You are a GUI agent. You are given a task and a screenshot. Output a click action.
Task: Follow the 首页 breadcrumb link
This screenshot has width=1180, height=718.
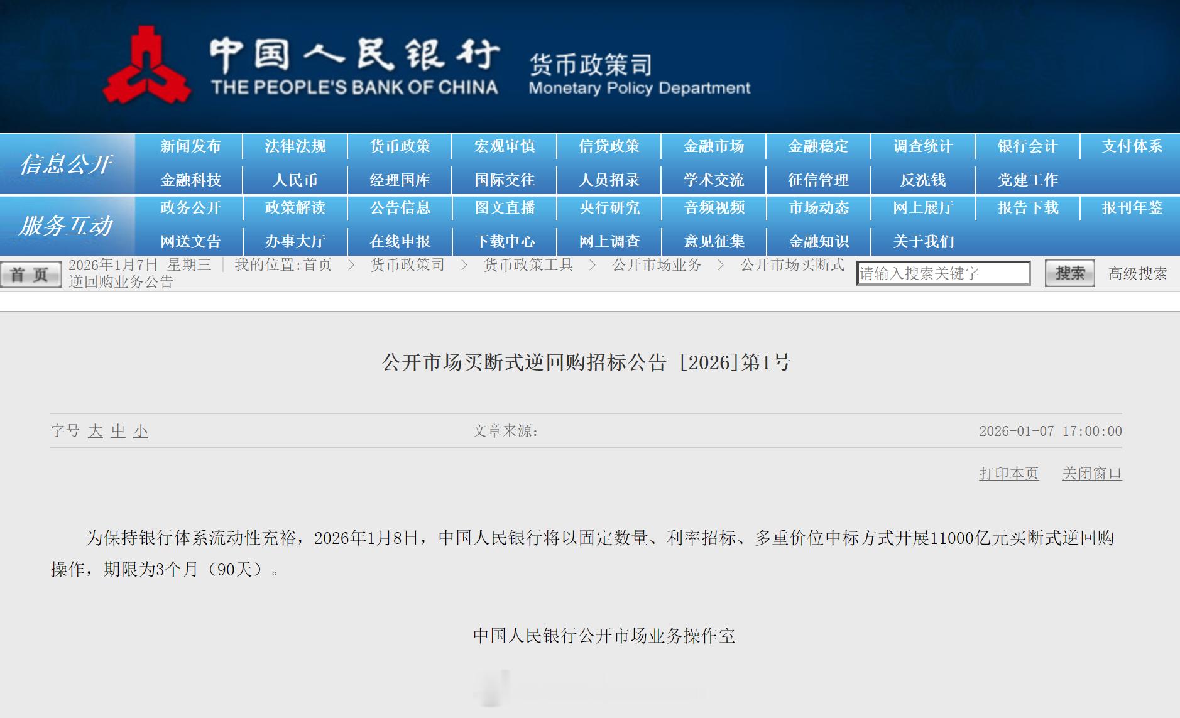(318, 265)
